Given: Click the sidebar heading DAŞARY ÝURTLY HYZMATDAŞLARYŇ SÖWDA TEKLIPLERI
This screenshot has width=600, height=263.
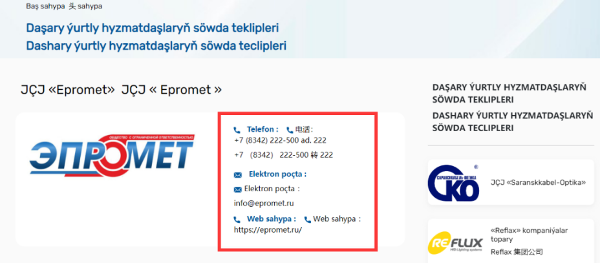Looking at the screenshot, I should [509, 93].
